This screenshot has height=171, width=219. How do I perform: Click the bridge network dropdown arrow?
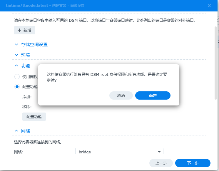[159, 152]
